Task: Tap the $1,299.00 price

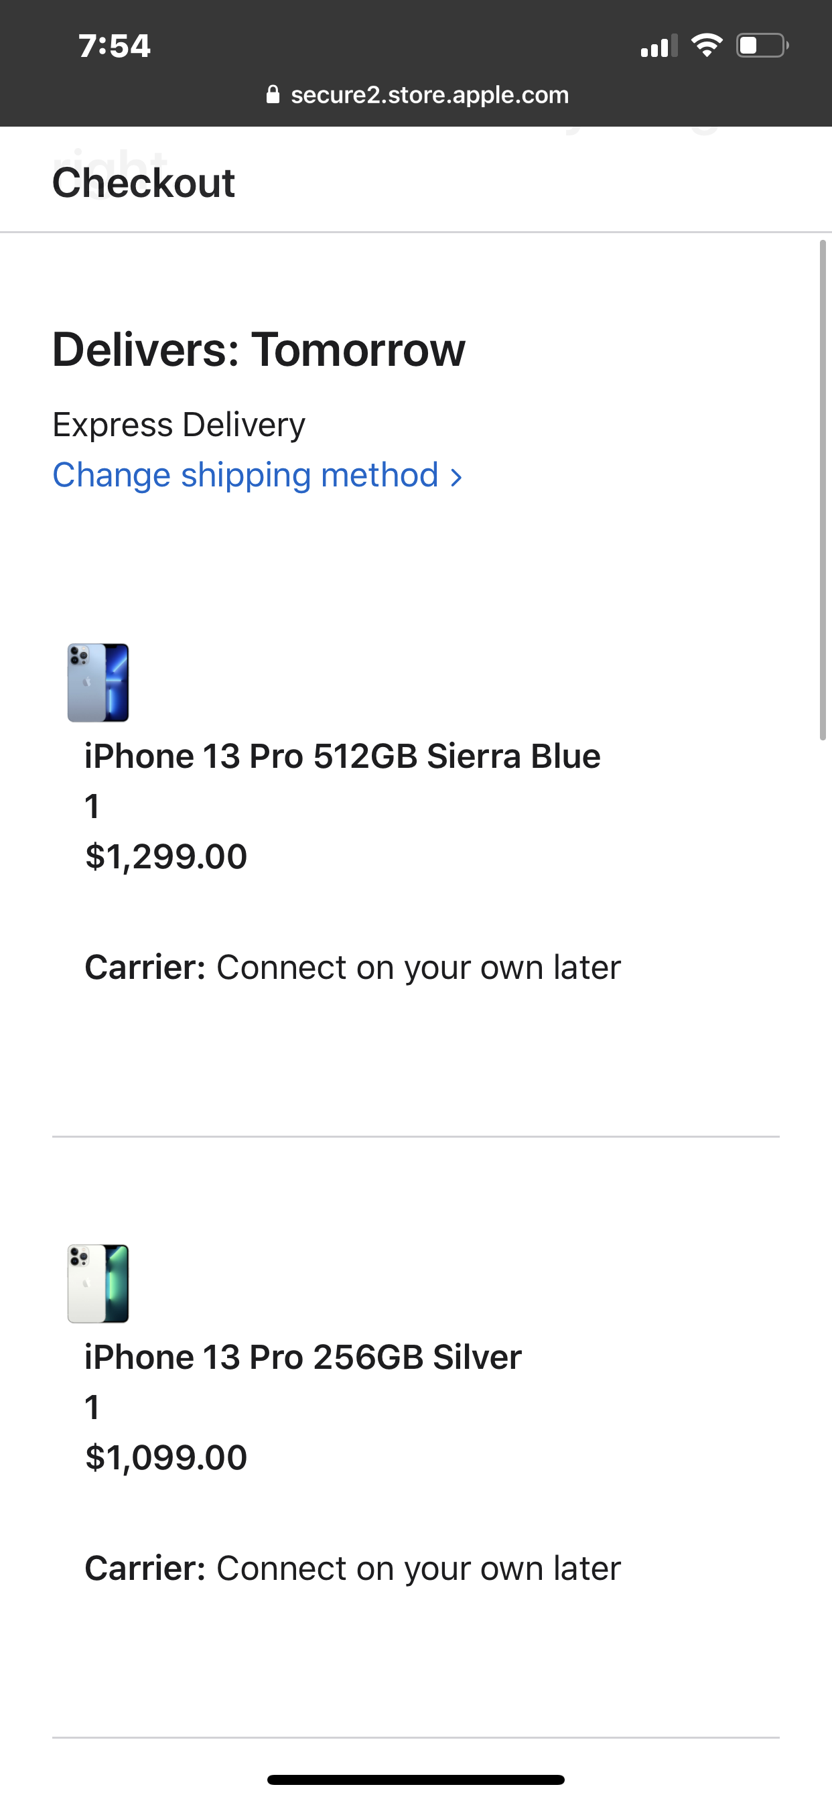Action: click(166, 856)
